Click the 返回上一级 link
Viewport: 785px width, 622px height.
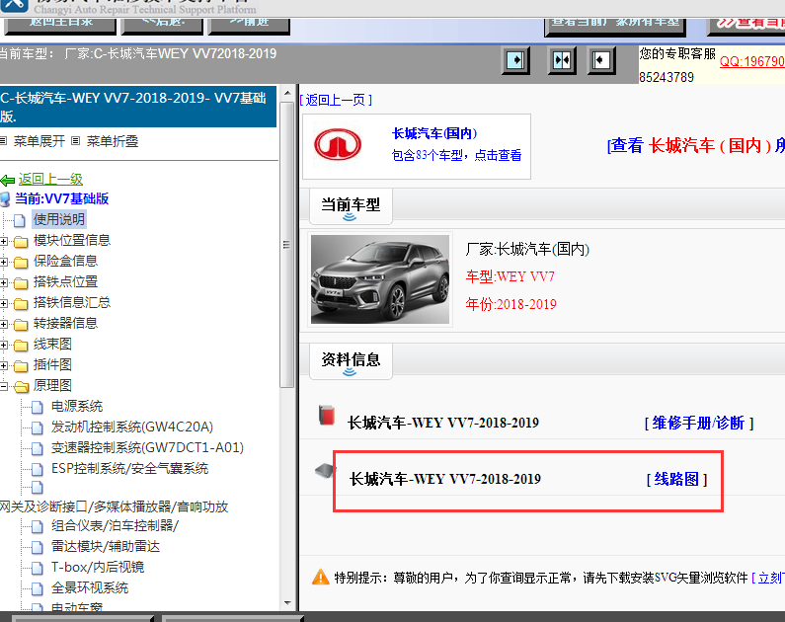[x=50, y=179]
